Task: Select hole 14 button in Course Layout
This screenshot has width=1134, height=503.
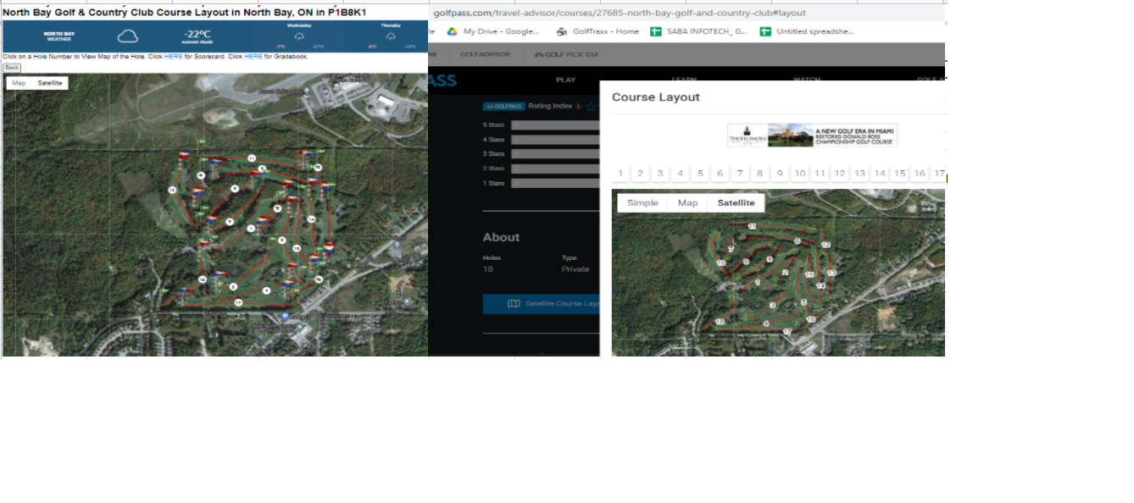Action: tap(880, 174)
